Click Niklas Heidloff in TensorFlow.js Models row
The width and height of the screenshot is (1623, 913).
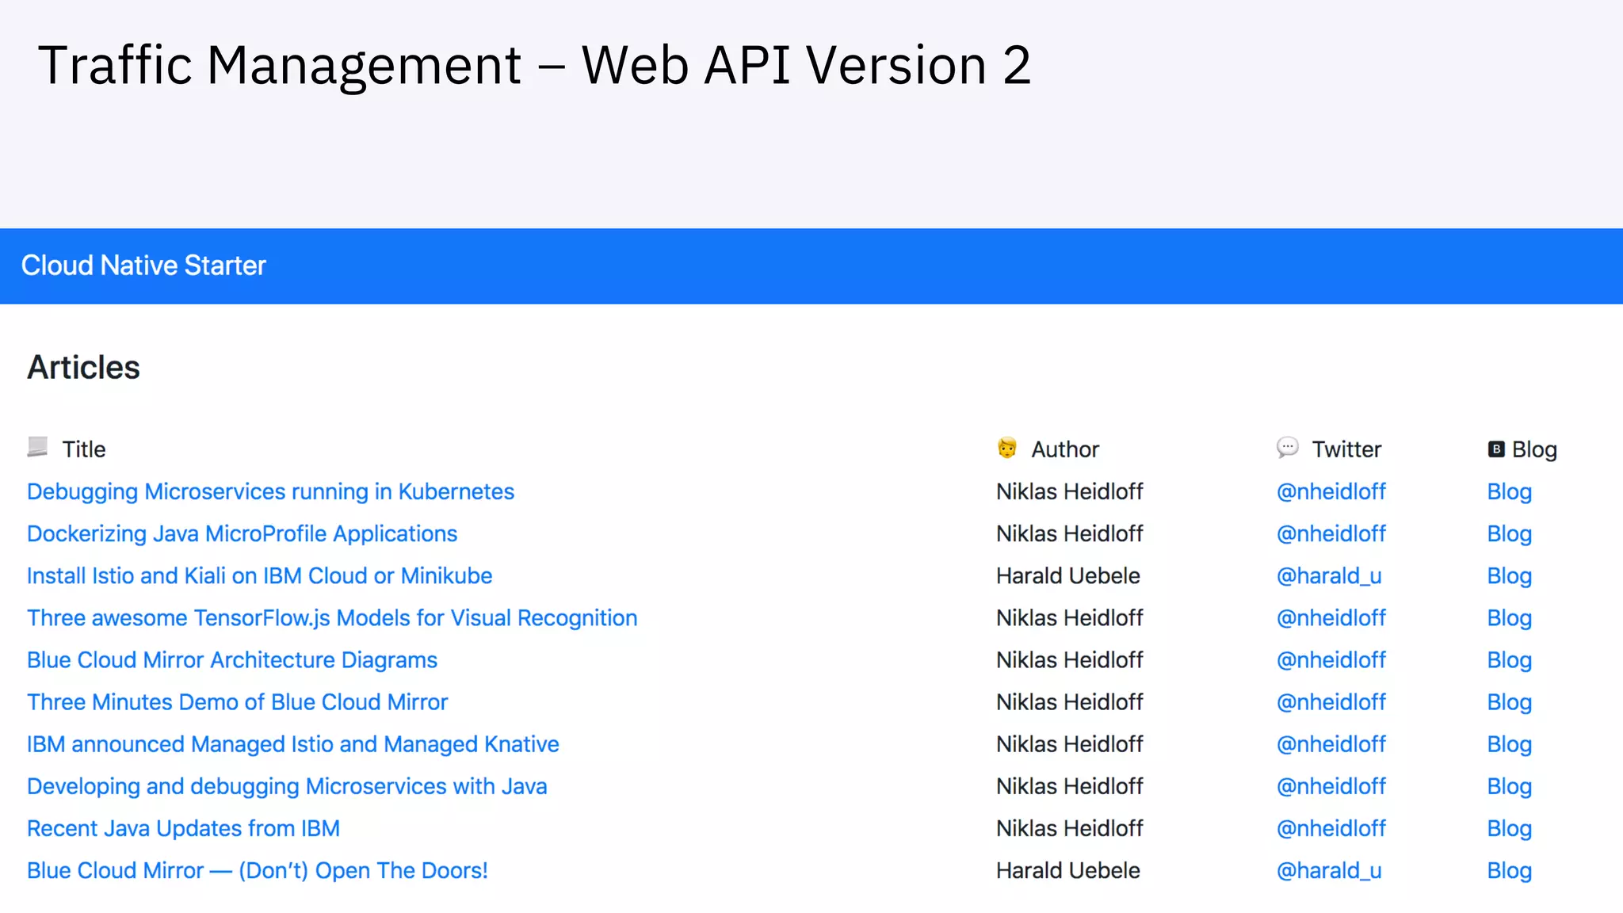point(1069,617)
